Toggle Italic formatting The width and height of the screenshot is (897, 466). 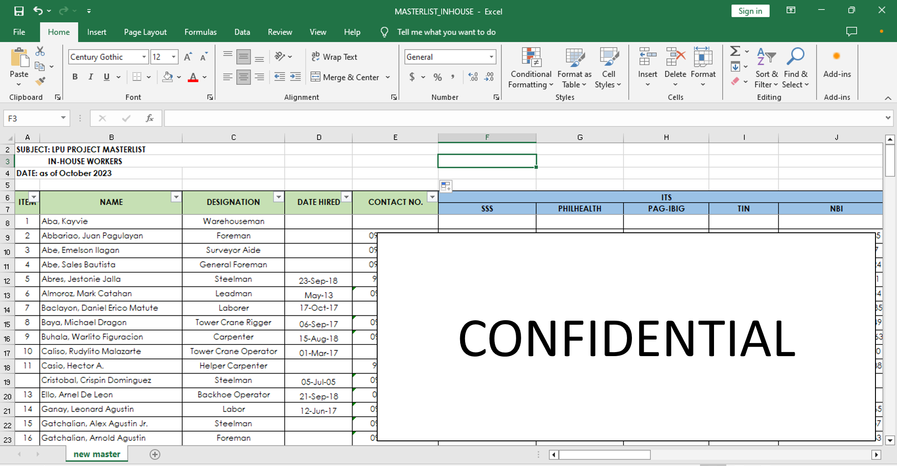(91, 77)
